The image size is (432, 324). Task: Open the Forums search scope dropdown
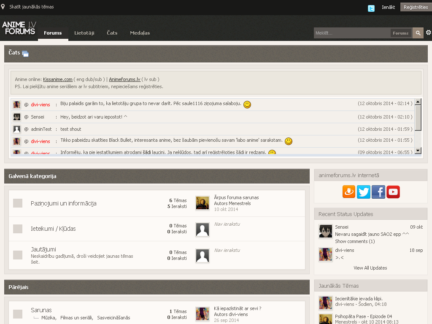click(400, 33)
